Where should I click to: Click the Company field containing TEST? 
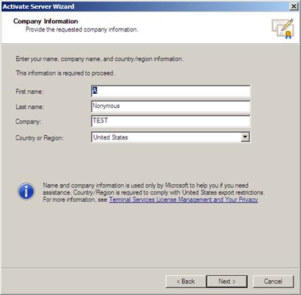pos(171,121)
